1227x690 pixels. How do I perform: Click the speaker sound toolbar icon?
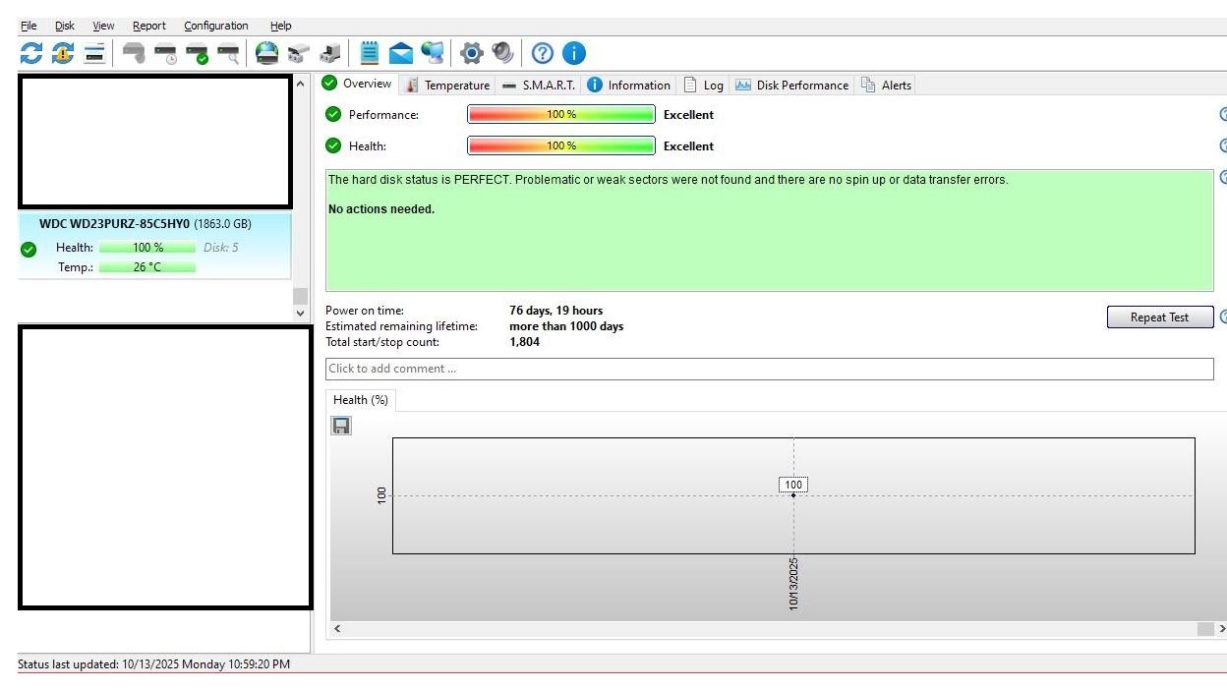(503, 53)
